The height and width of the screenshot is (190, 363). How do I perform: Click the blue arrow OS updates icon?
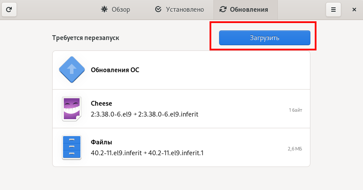[x=71, y=70]
